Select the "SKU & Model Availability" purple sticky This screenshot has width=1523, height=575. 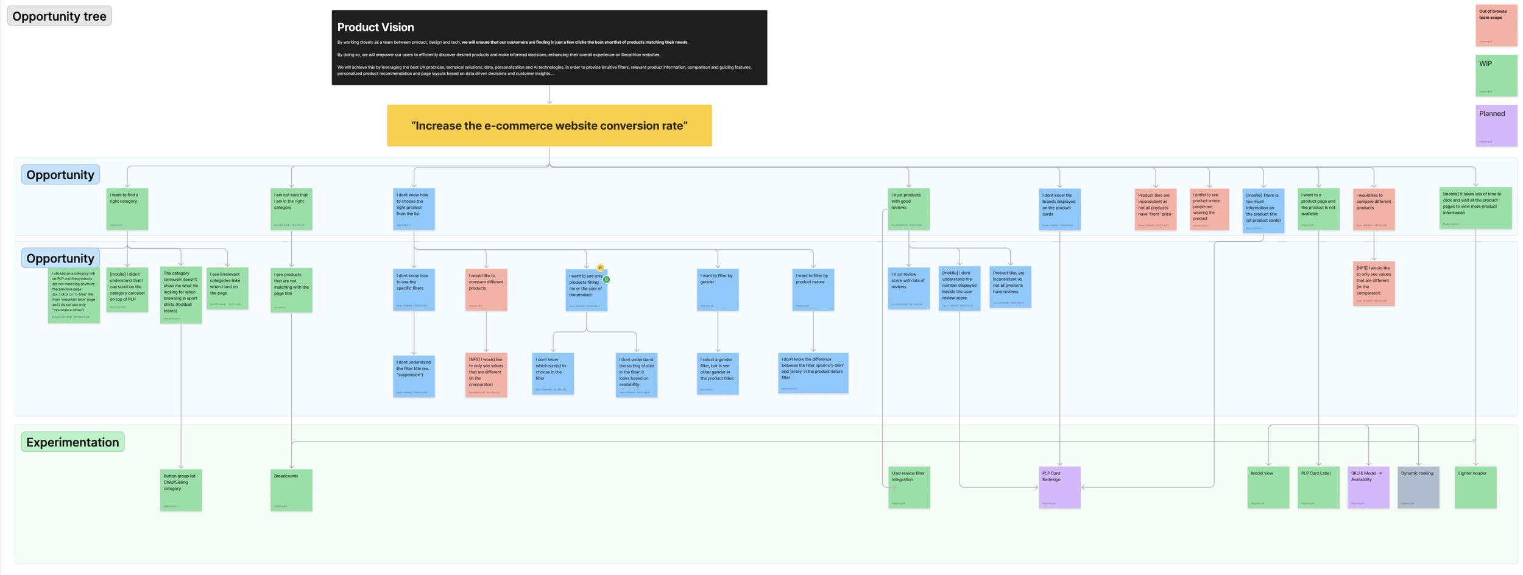tap(1368, 487)
